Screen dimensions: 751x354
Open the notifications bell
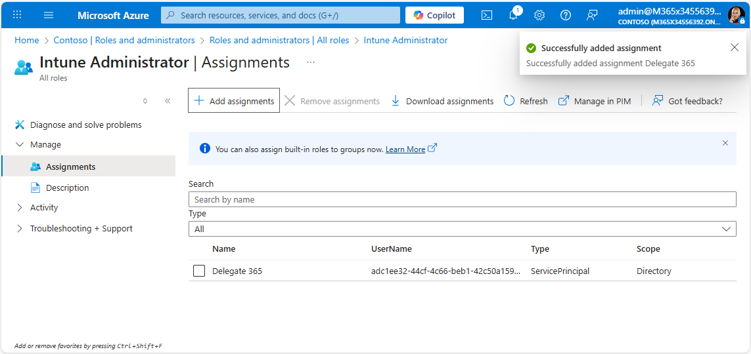[x=513, y=15]
